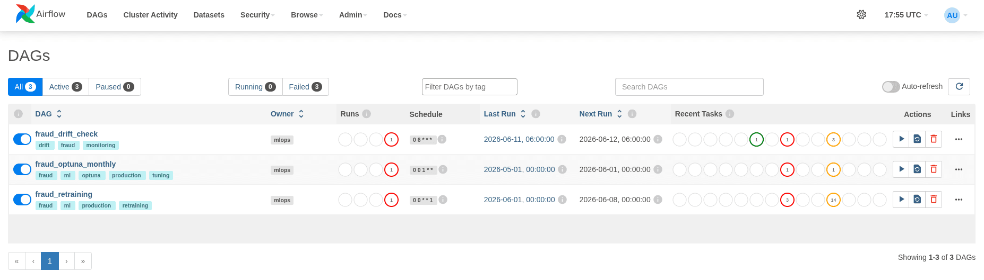
Task: Open schedule info for fraud_drift_check 0 6 * * *
Action: pos(442,139)
